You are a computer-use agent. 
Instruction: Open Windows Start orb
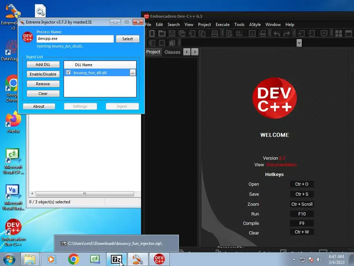pyautogui.click(x=9, y=259)
